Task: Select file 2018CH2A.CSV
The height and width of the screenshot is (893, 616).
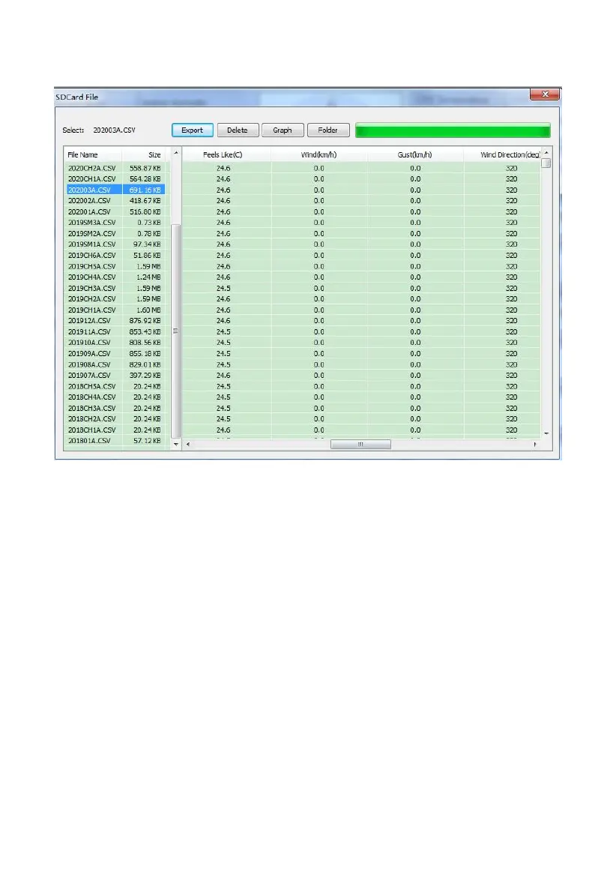Action: 91,419
